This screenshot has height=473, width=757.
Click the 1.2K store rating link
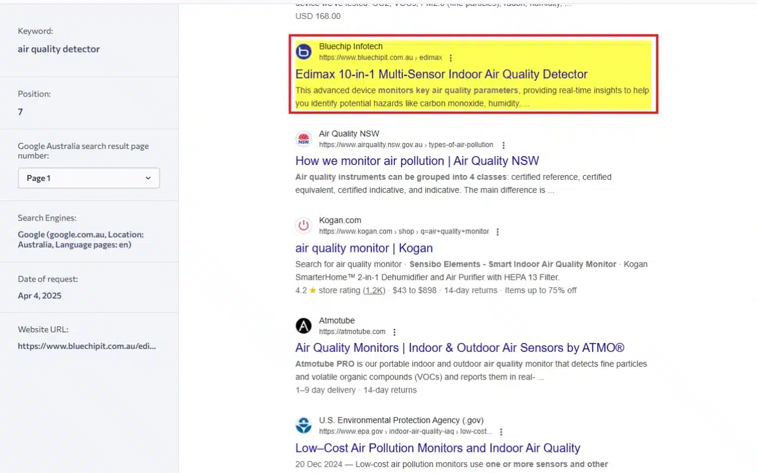374,290
